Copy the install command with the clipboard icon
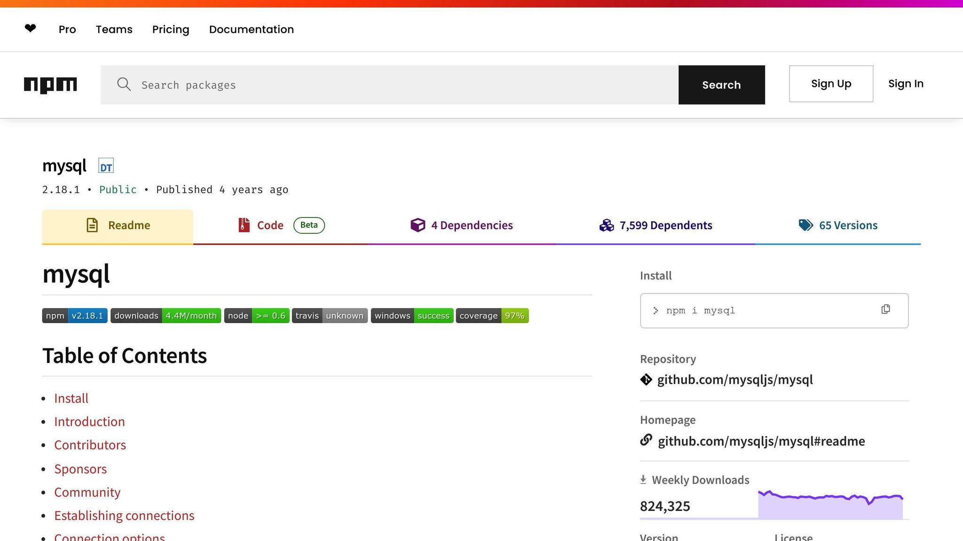The image size is (963, 541). [886, 309]
